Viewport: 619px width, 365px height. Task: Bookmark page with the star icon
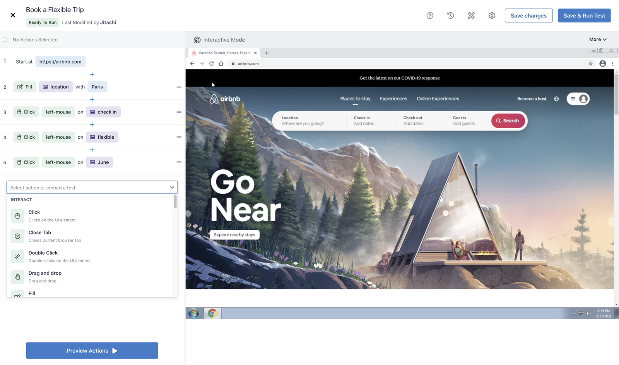pyautogui.click(x=591, y=64)
